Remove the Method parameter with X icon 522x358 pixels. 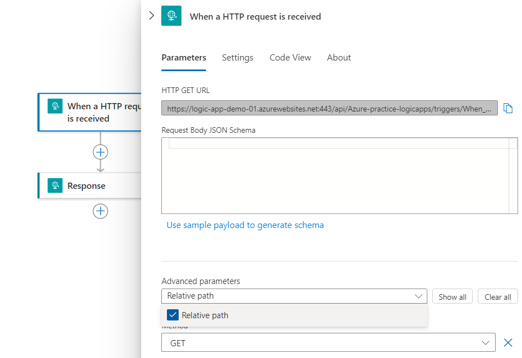(x=508, y=342)
